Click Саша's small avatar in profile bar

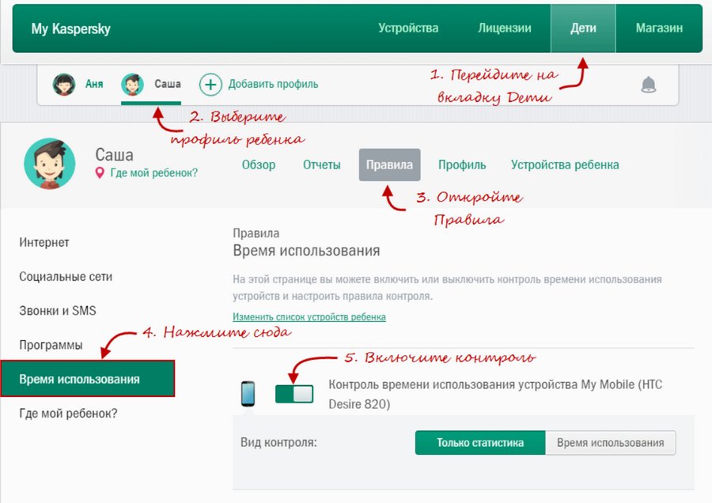coord(132,85)
